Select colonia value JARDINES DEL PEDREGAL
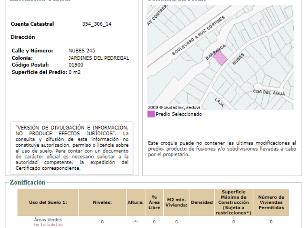304x228 pixels. click(x=99, y=58)
